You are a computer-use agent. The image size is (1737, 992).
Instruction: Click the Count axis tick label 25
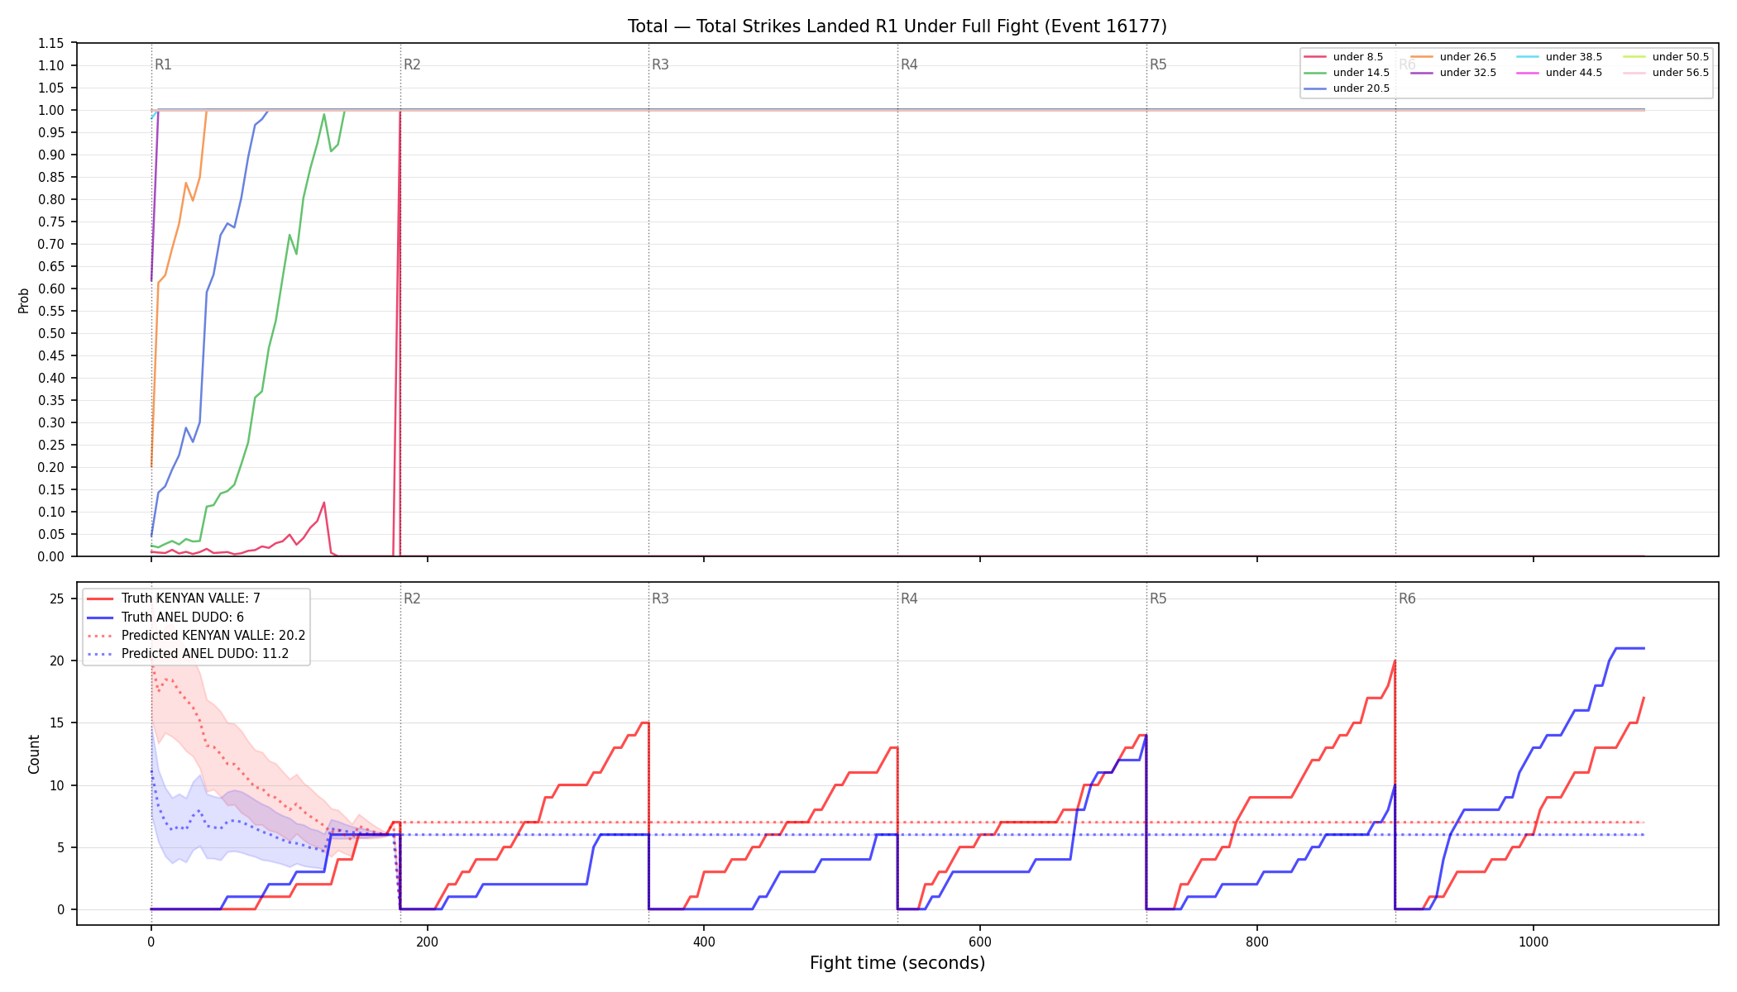[57, 599]
